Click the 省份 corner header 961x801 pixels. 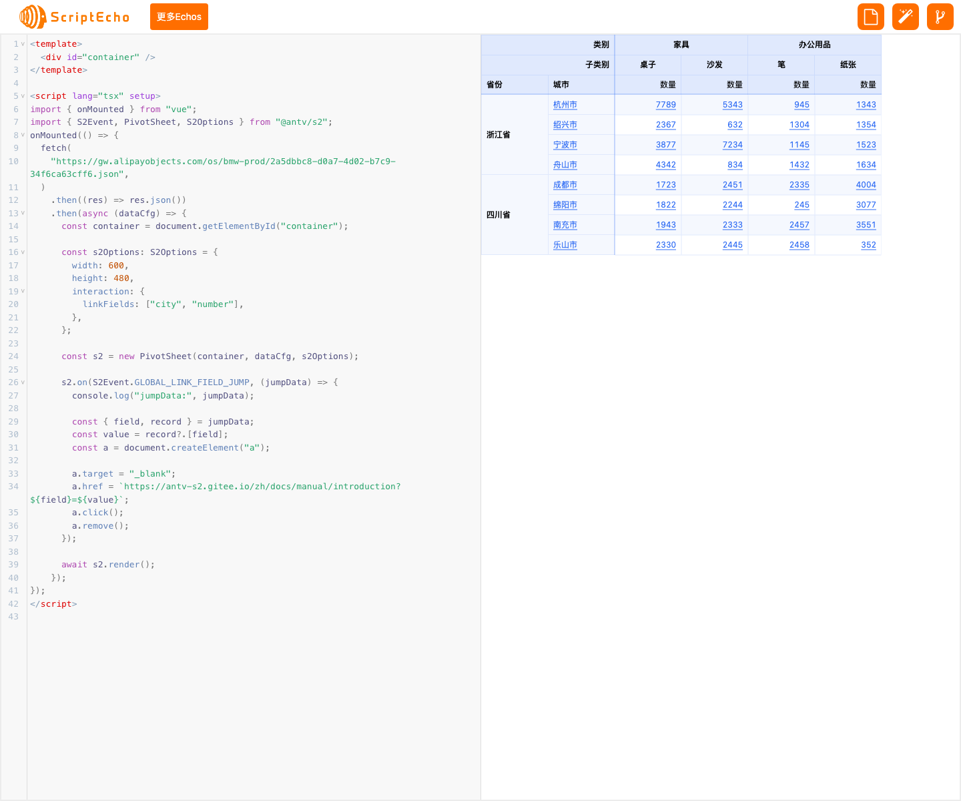pyautogui.click(x=515, y=85)
